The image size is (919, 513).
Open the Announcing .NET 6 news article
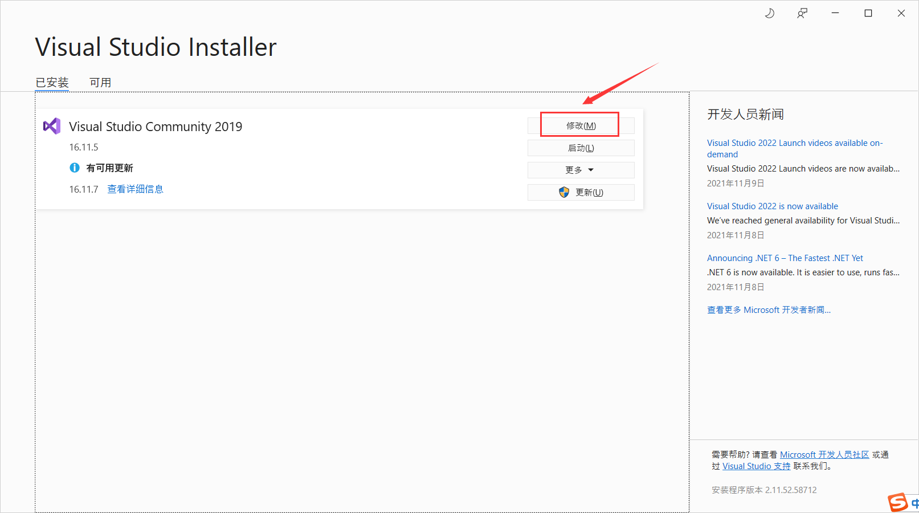point(785,258)
